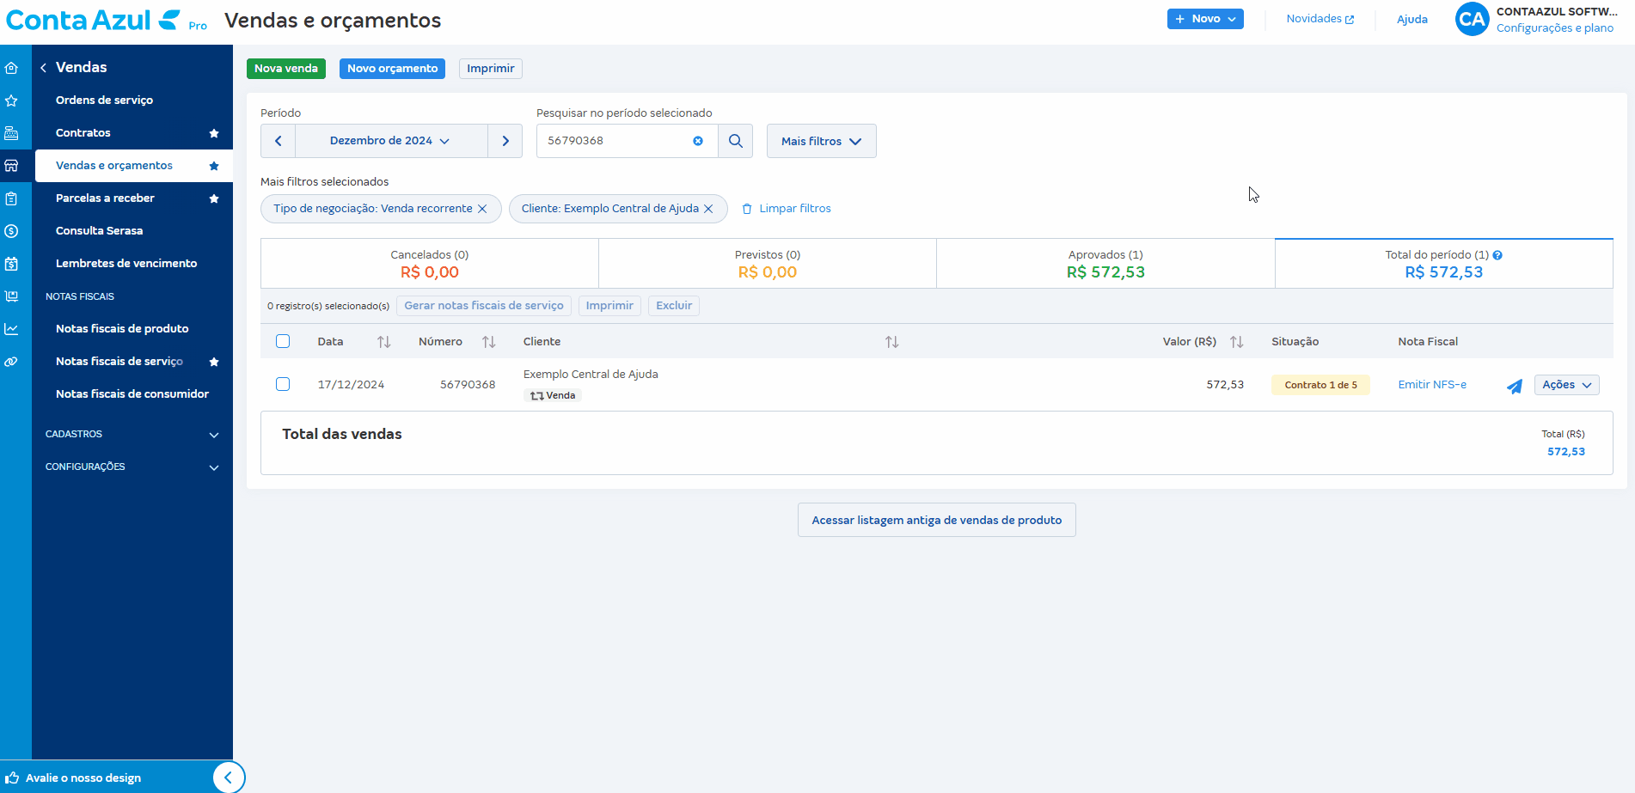Click the magnifier search icon button

[736, 141]
